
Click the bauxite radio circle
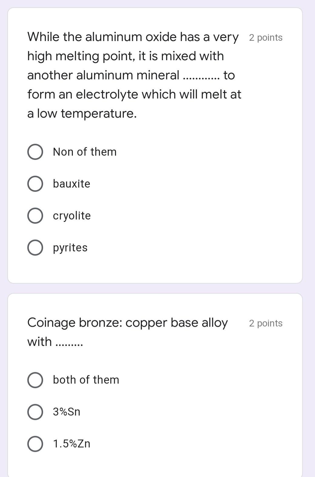[35, 184]
